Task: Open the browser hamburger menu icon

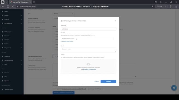Action: [161, 2]
